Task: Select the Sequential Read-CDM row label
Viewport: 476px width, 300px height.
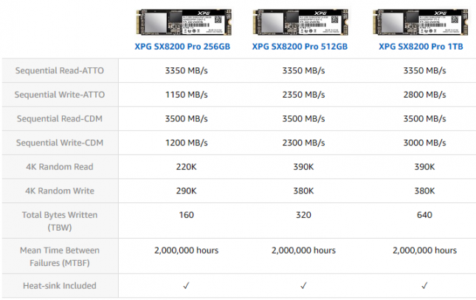Action: click(60, 118)
